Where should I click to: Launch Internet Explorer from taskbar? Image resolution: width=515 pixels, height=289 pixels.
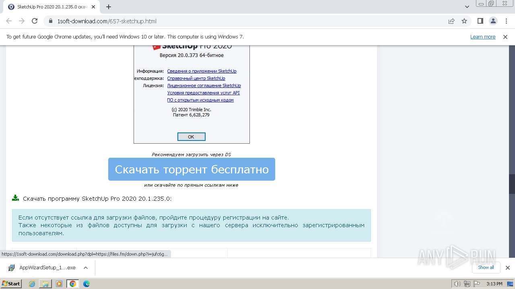click(x=32, y=284)
